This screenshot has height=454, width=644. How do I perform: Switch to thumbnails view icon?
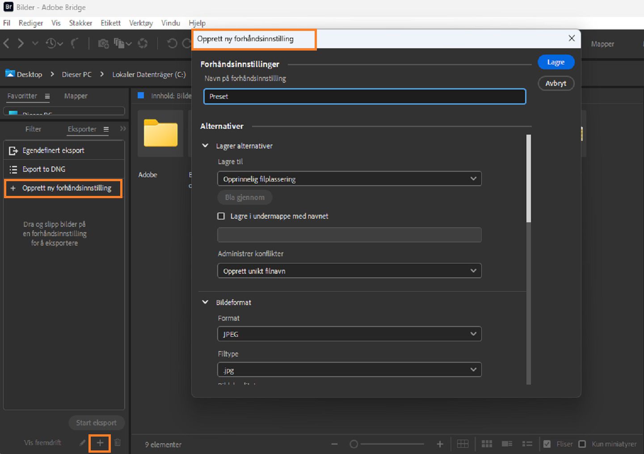point(487,444)
